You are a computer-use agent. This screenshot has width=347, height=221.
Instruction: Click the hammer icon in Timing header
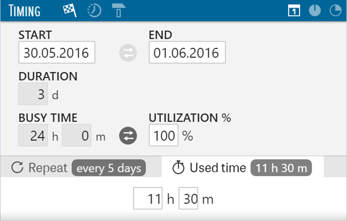pos(119,10)
